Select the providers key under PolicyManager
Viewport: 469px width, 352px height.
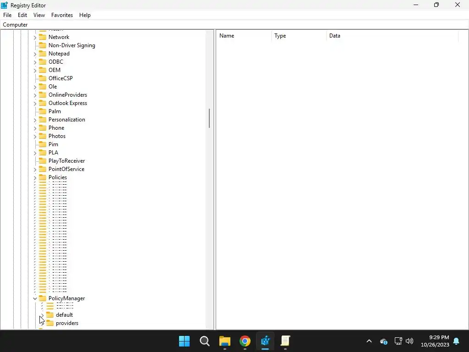67,323
